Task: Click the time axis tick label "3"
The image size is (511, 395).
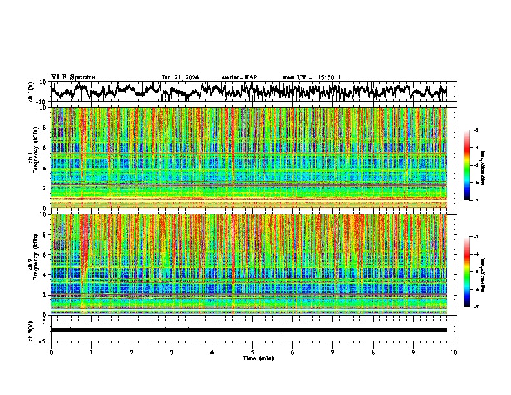Action: pyautogui.click(x=172, y=352)
